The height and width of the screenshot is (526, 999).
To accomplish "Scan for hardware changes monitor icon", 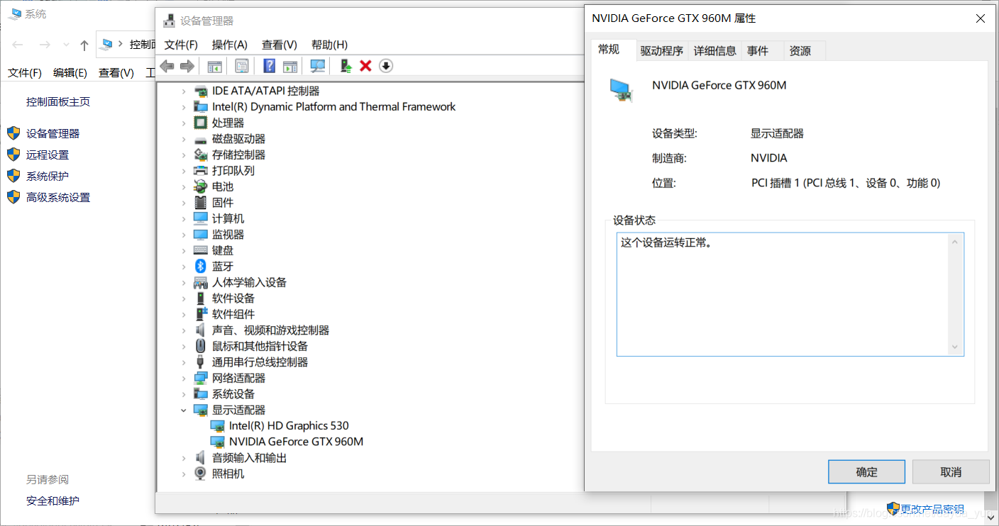I will pos(317,66).
